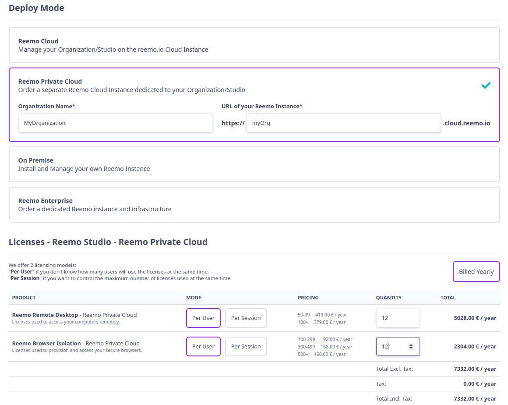Toggle the Billed Yearly button

pyautogui.click(x=476, y=271)
